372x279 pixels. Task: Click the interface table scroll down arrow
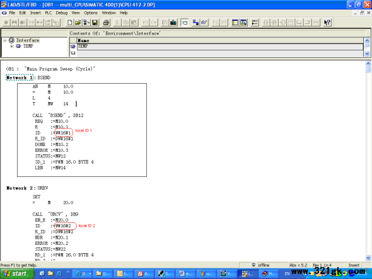coord(367,54)
